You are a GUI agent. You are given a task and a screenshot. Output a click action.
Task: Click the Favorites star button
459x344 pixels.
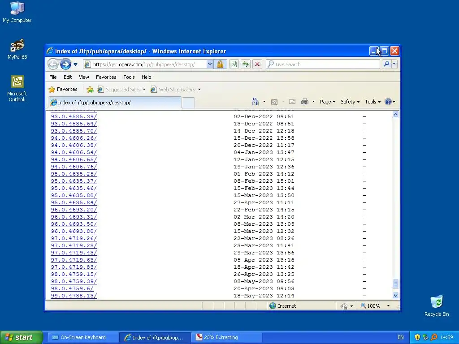click(63, 89)
